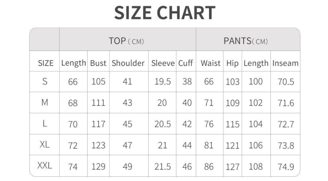Click the Cuff column header
This screenshot has height=181, width=328.
186,63
